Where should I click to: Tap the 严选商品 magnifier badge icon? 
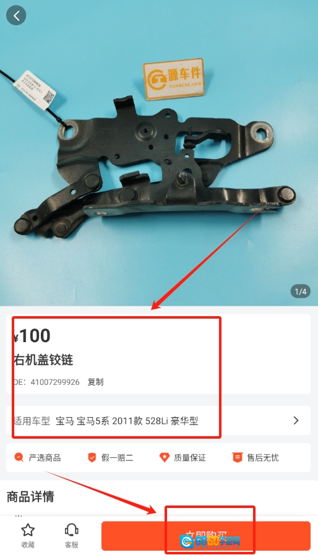tap(19, 457)
